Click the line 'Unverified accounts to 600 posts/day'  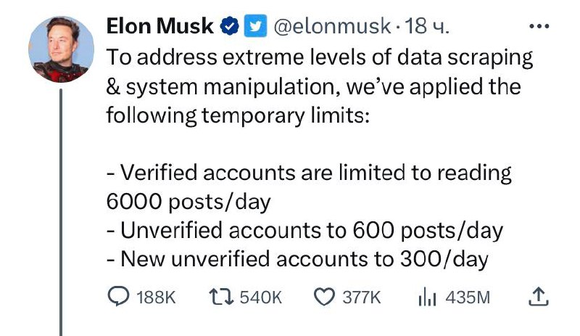[x=304, y=231]
